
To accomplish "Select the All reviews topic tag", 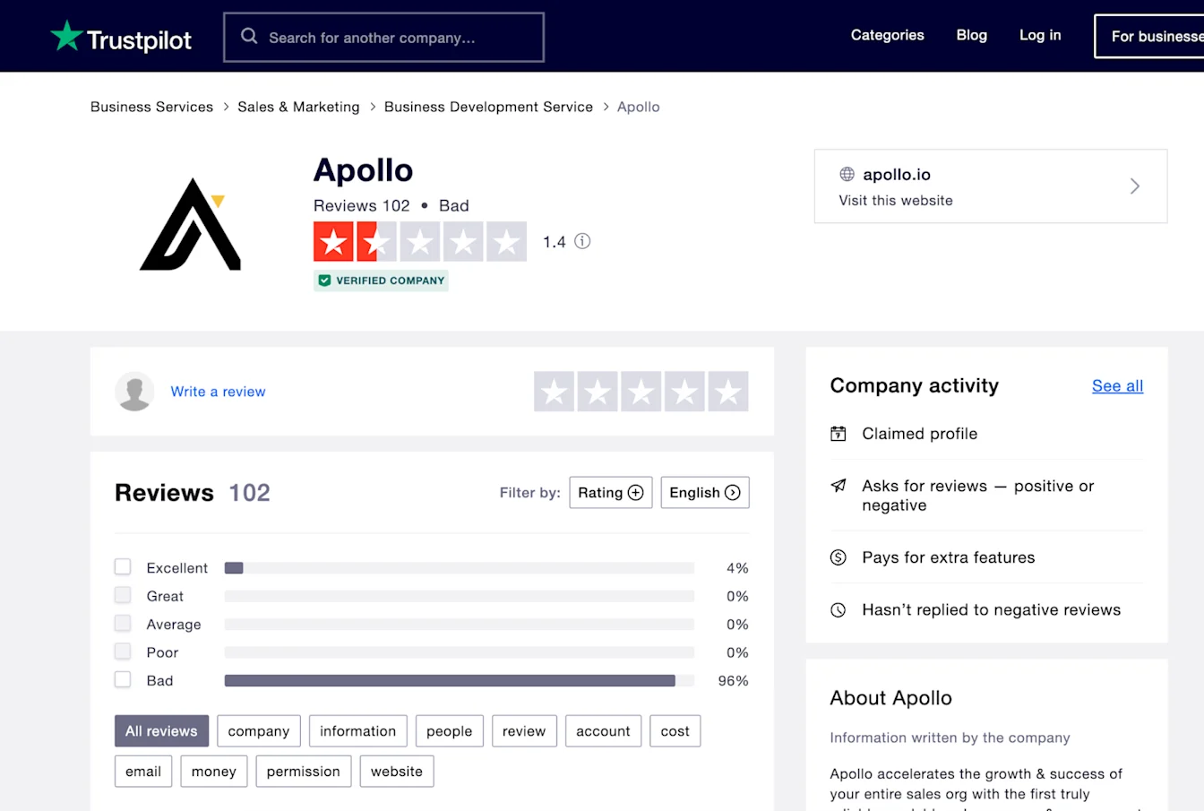I will click(x=161, y=731).
